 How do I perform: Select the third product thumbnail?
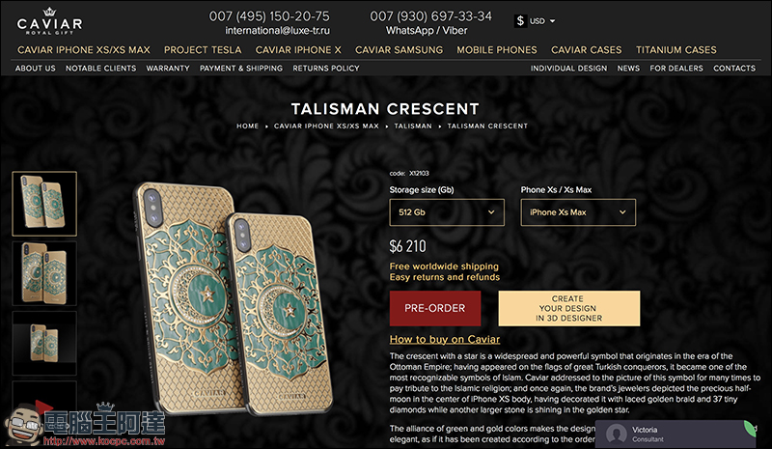(x=44, y=343)
